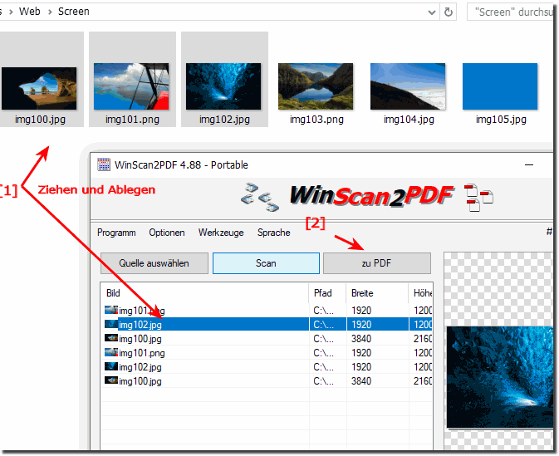Viewport: 559px width, 456px height.
Task: Sort list by Pfad column header
Action: [327, 293]
